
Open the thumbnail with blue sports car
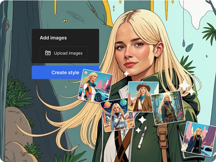(x=95, y=86)
